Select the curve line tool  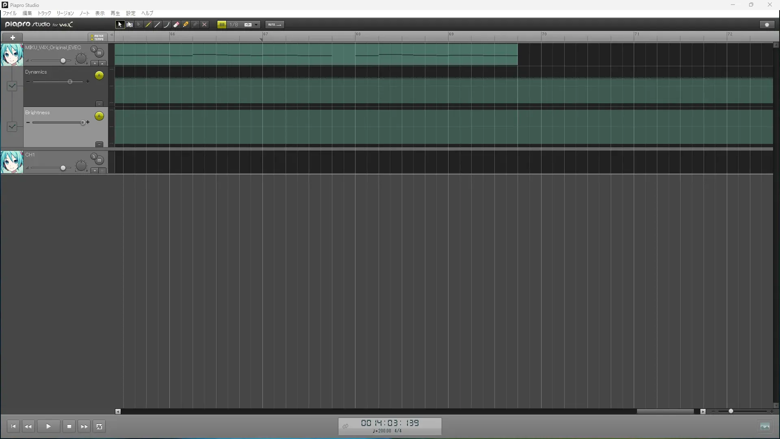coord(167,25)
